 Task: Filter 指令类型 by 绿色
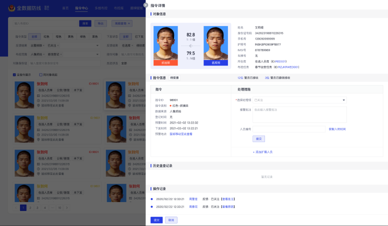82,36
